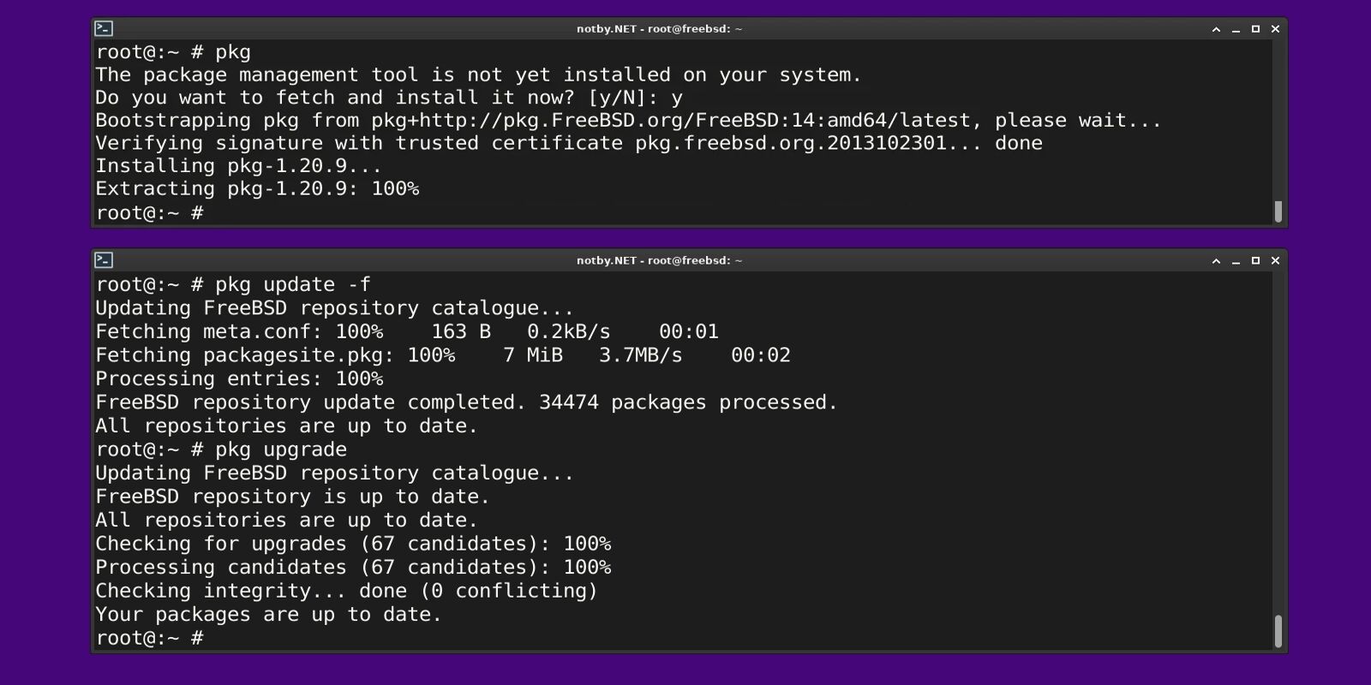Viewport: 1371px width, 685px height.
Task: Click the Extracting pkg-1.20.9 progress line
Action: click(257, 188)
